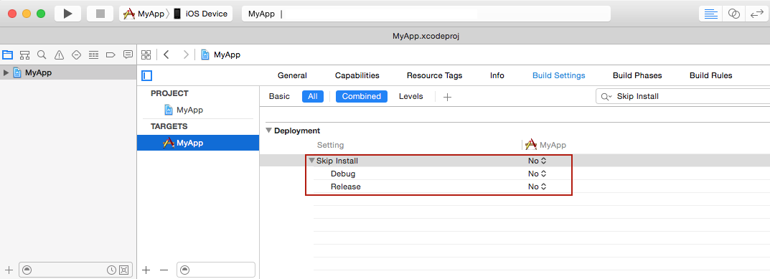Collapse the Skip Install setting
The height and width of the screenshot is (279, 770).
point(311,161)
